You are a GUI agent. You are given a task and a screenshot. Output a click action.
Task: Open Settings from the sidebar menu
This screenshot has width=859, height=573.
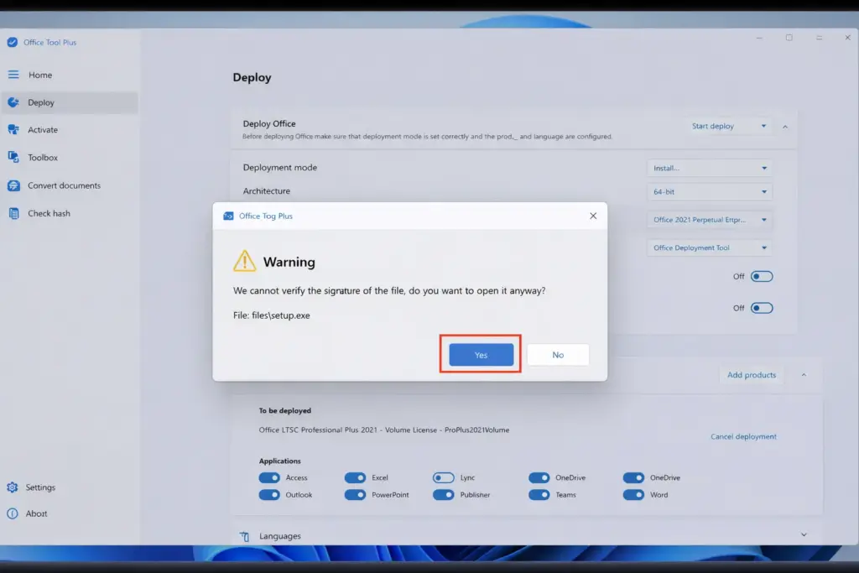click(39, 487)
